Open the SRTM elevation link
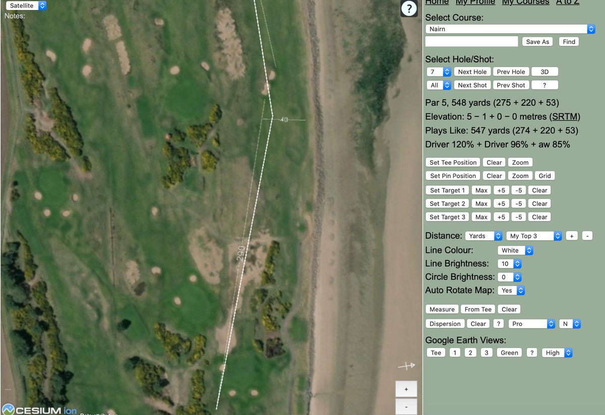Image resolution: width=605 pixels, height=415 pixels. (564, 117)
